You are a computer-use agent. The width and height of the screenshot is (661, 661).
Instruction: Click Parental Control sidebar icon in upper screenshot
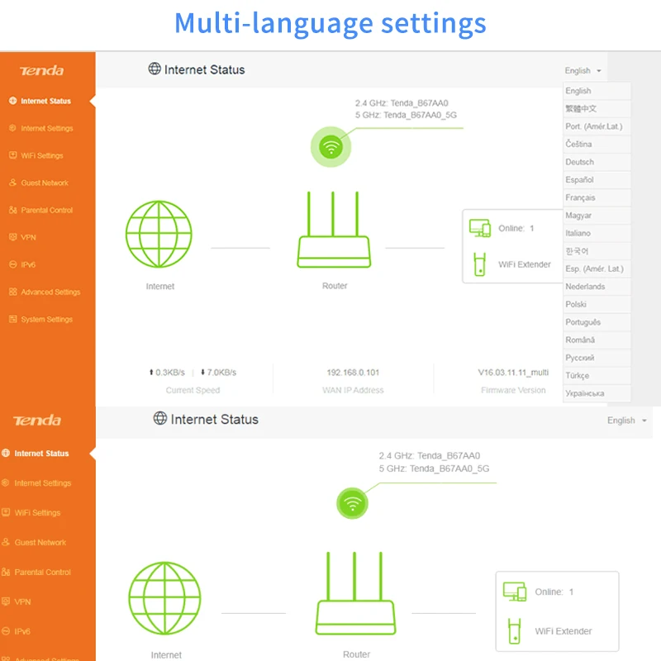pos(12,210)
